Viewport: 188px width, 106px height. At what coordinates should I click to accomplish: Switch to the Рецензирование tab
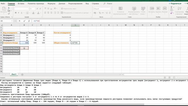(75, 4)
